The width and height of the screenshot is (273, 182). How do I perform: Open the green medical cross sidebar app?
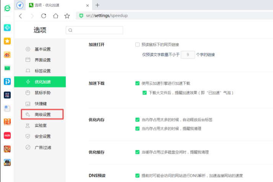pyautogui.click(x=7, y=28)
